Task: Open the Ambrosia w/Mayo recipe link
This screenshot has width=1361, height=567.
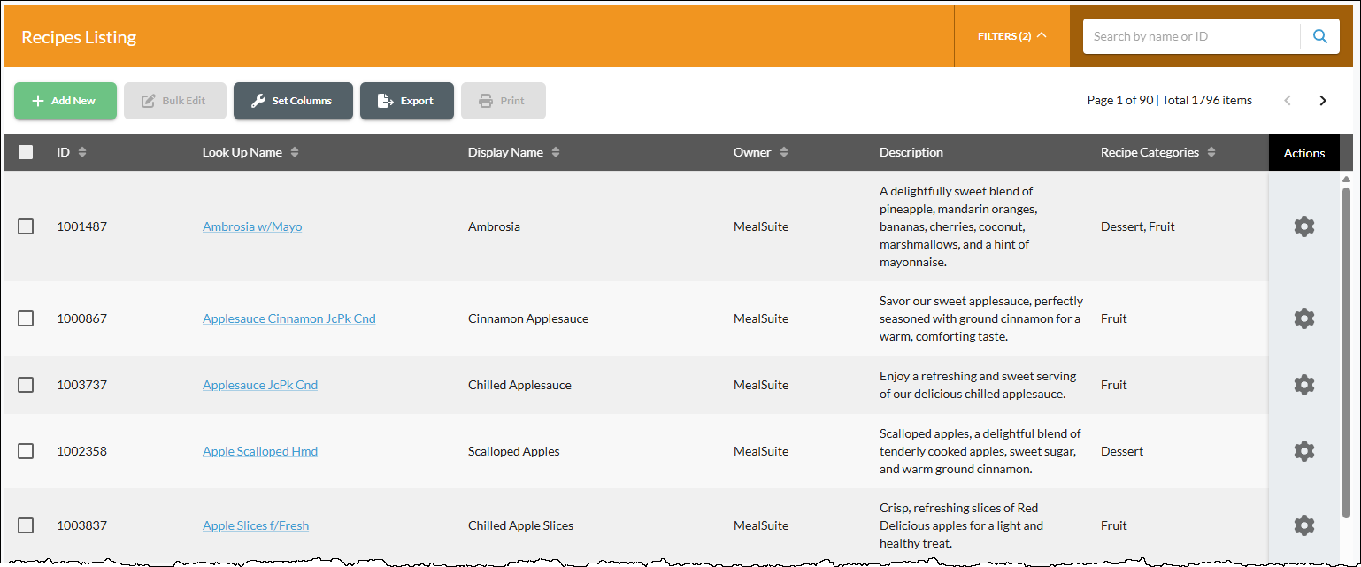Action: [251, 226]
